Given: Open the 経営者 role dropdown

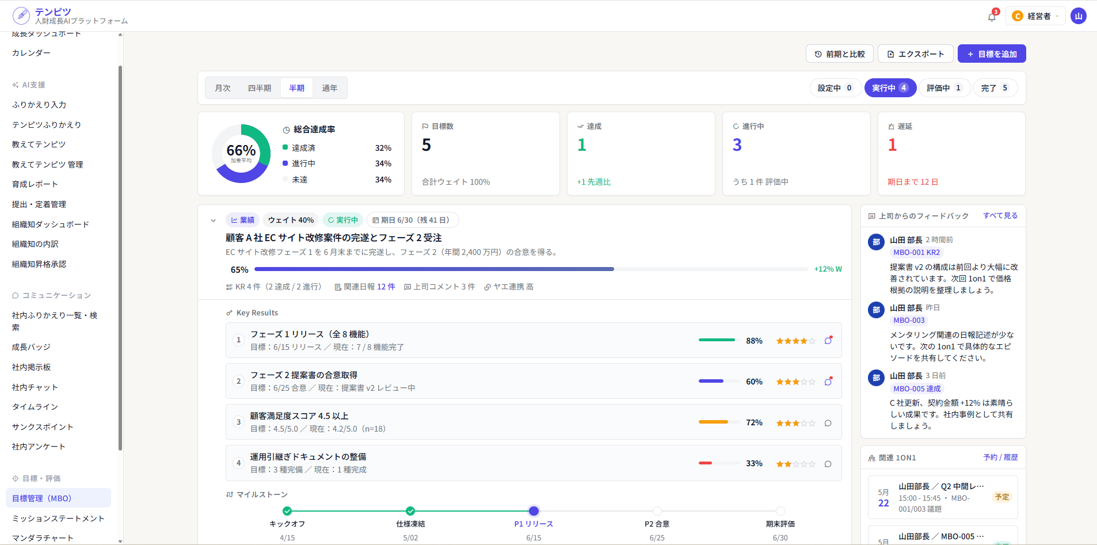Looking at the screenshot, I should tap(1035, 16).
